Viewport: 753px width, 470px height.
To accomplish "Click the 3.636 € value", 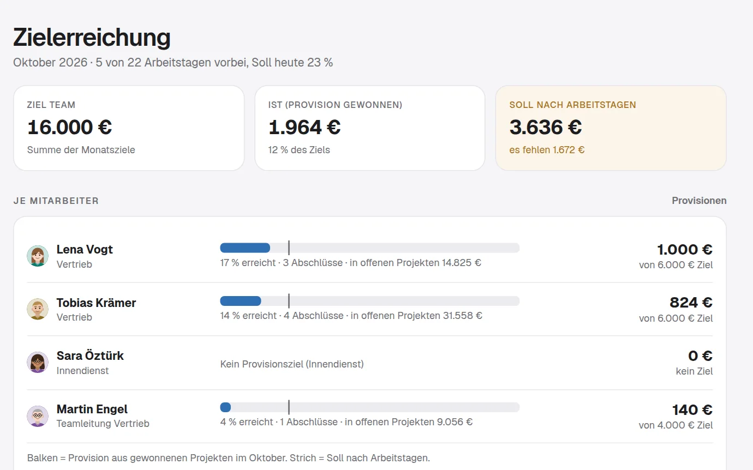I will (x=546, y=128).
